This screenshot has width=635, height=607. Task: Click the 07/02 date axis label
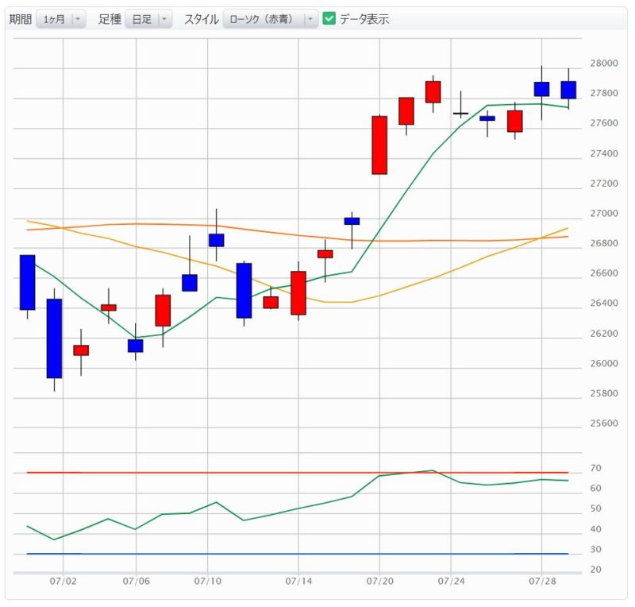[x=63, y=581]
